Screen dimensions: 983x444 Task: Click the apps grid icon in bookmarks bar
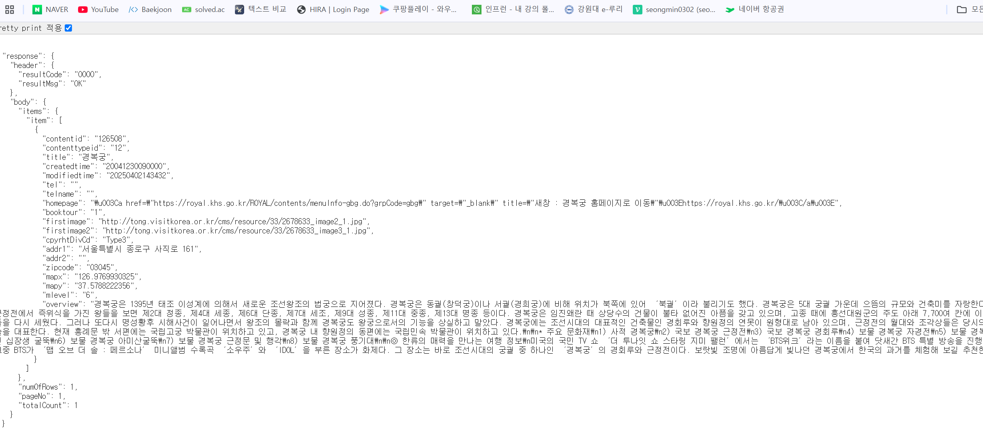coord(10,10)
